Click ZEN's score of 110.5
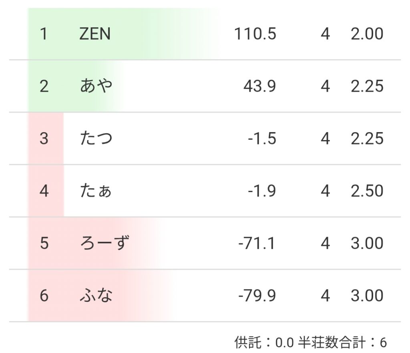This screenshot has width=410, height=353. 255,34
